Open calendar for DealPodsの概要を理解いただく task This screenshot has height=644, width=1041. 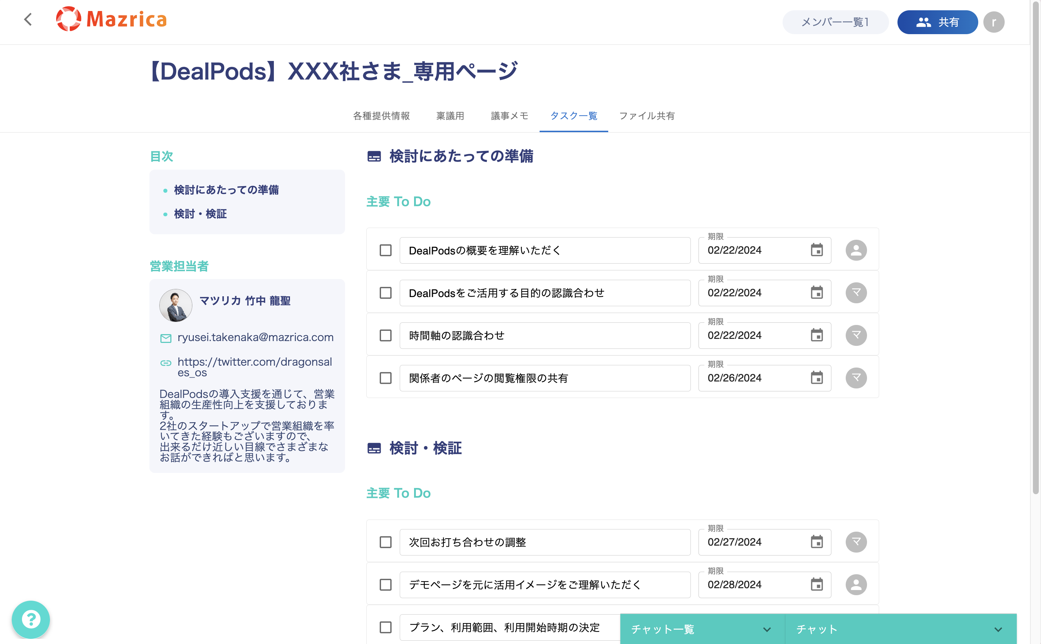coord(817,250)
